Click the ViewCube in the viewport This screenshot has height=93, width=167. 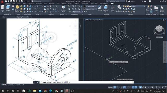(x=159, y=28)
